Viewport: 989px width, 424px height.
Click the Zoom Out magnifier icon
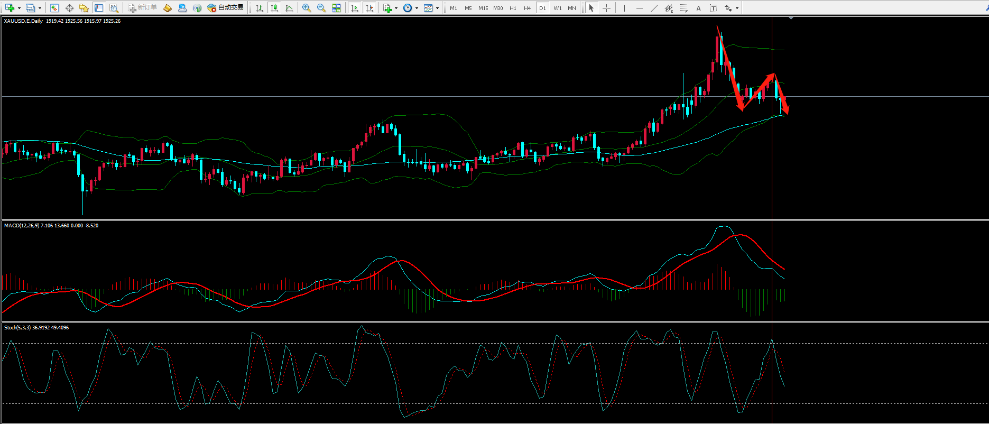[321, 8]
